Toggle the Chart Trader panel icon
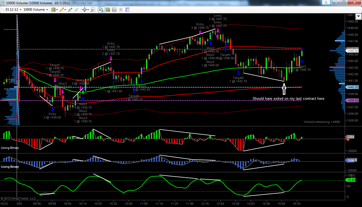This screenshot has height=207, width=362. tap(101, 10)
